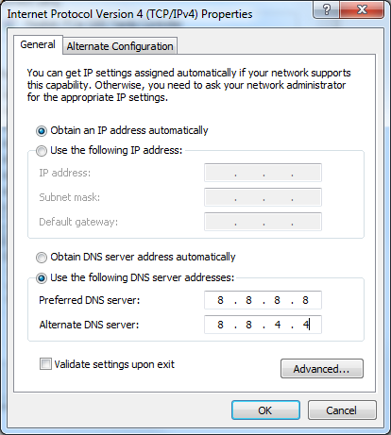
Task: Switch to the Alternate Configuration tab
Action: click(x=120, y=46)
